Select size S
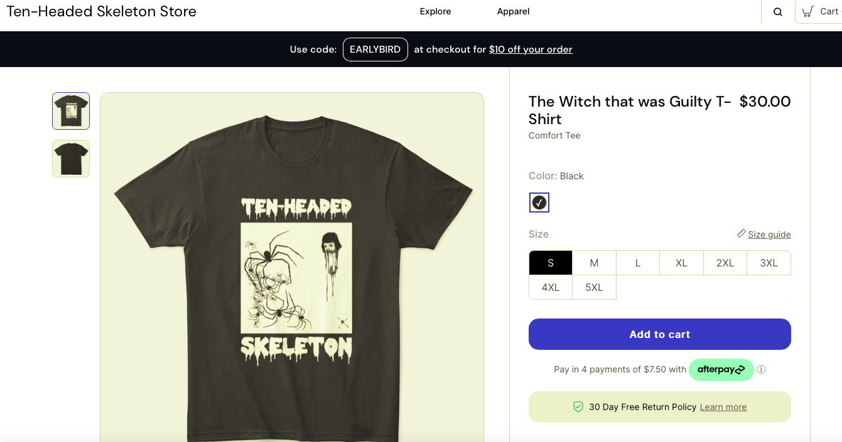 pyautogui.click(x=551, y=263)
